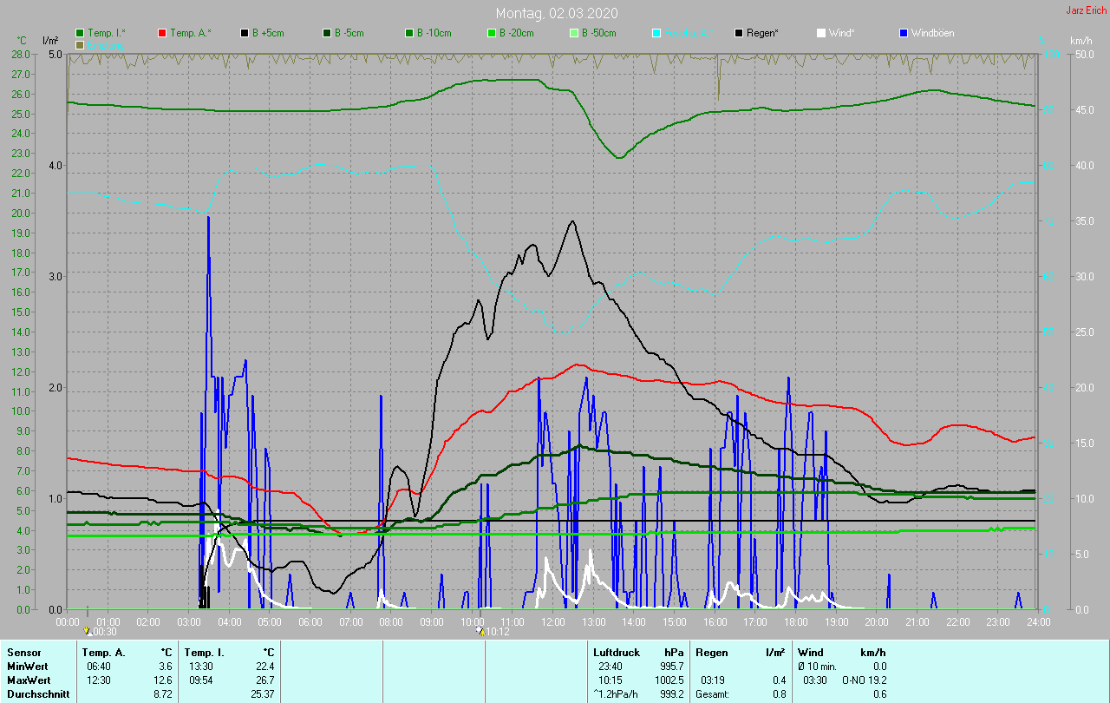Click the Jarz Erich text in top corner
Viewport: 1110px width, 703px height.
tap(1086, 10)
